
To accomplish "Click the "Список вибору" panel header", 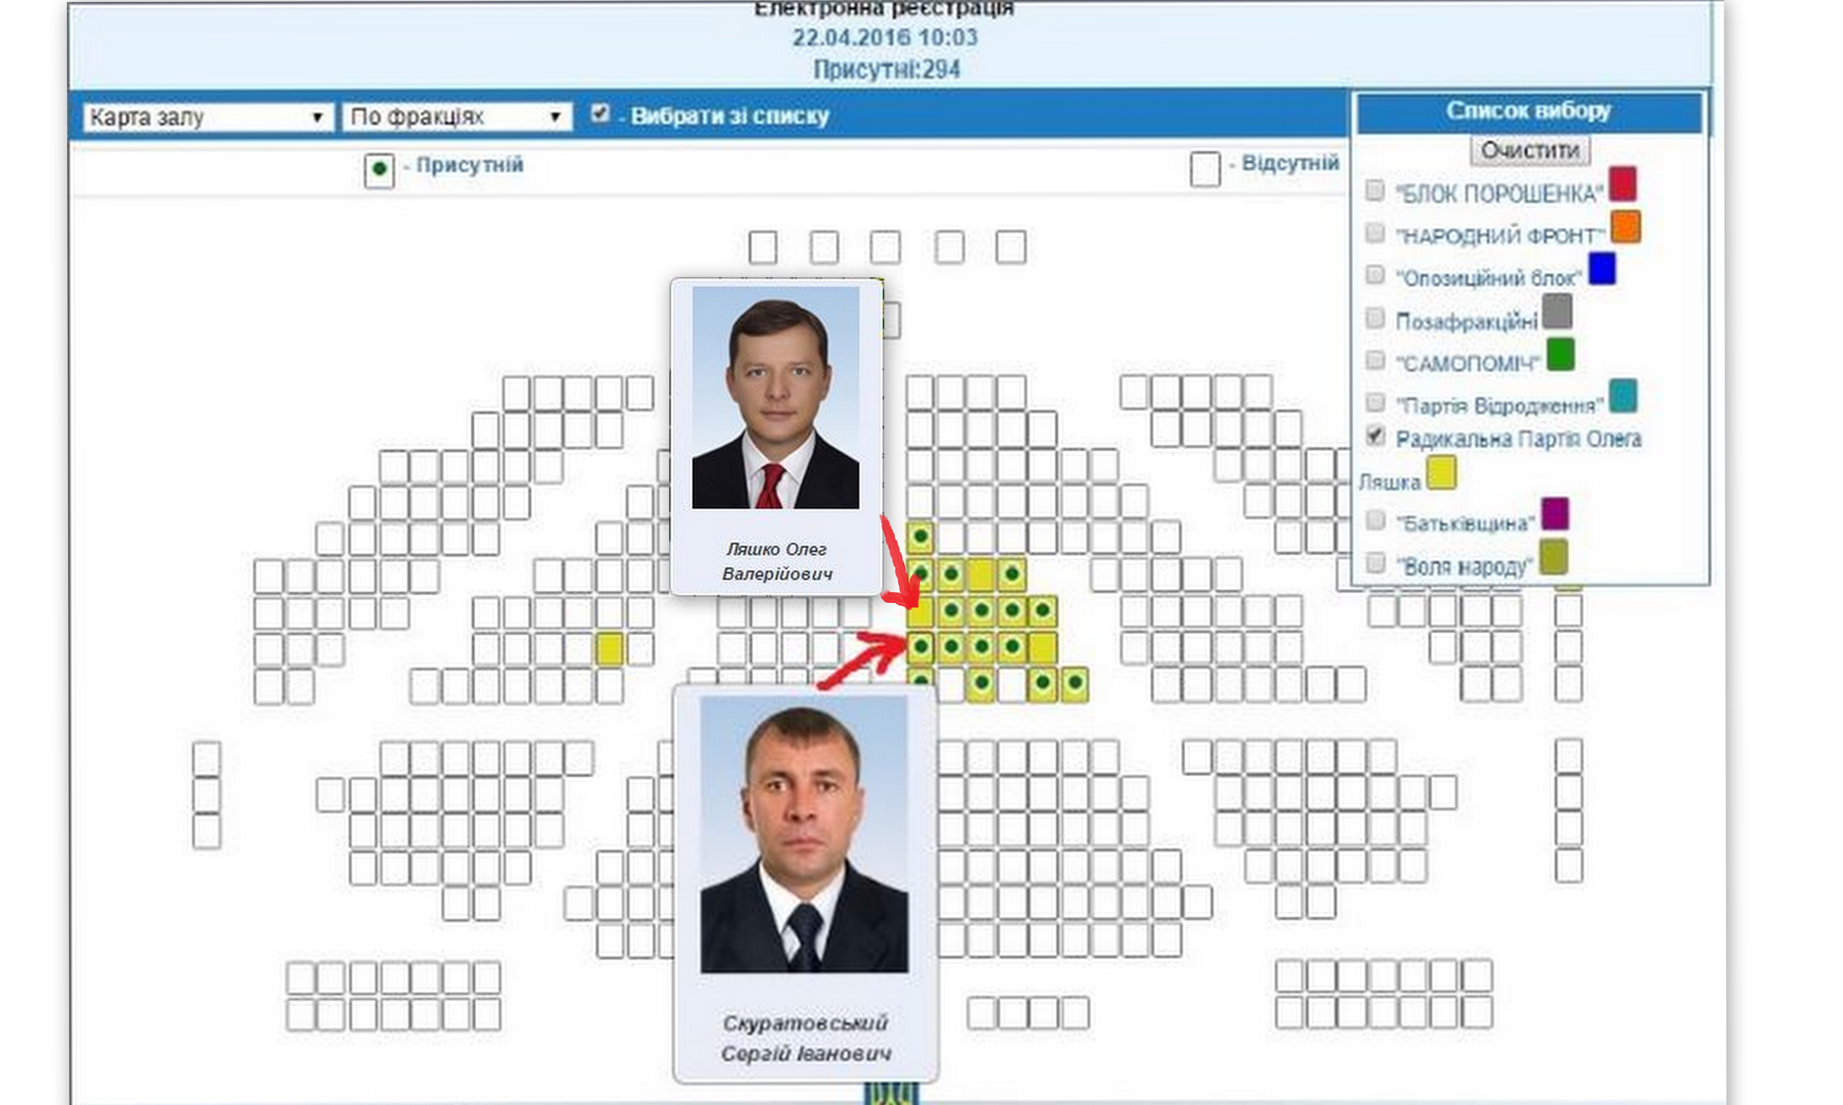I will 1528,112.
